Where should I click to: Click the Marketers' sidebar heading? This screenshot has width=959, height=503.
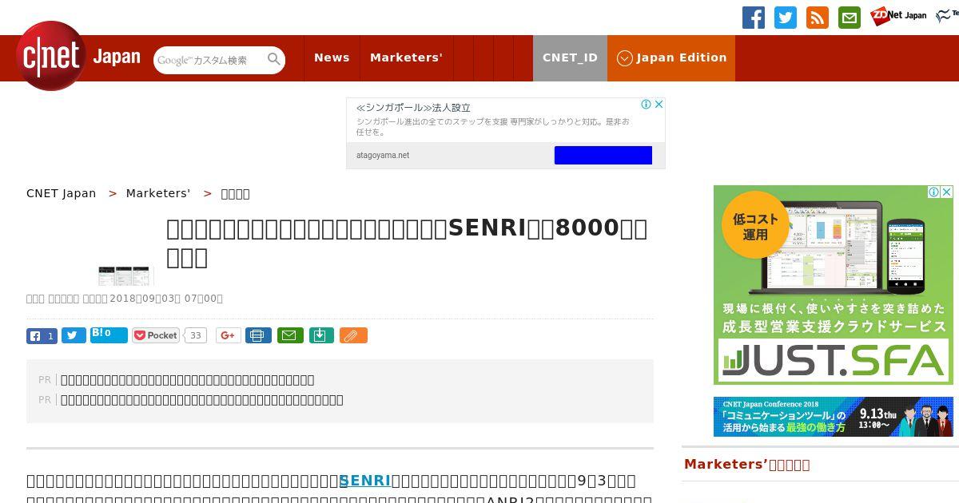tap(746, 465)
